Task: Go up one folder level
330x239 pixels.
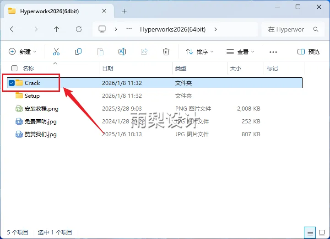Action: [x=56, y=29]
